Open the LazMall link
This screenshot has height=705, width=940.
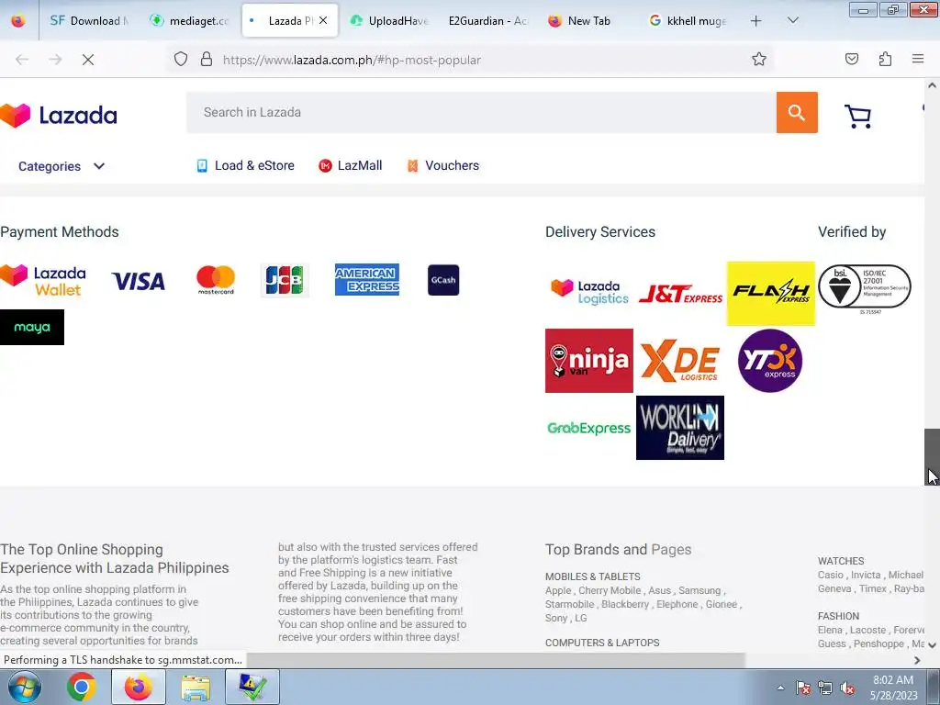(x=350, y=165)
